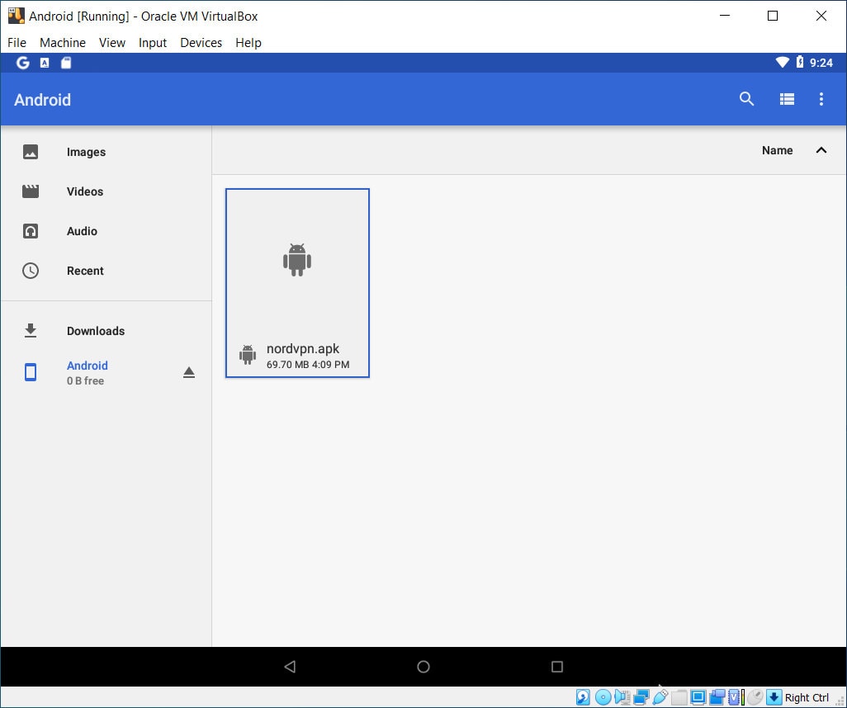Select the nordvpn.apk file thumbnail
The height and width of the screenshot is (708, 847).
(297, 260)
